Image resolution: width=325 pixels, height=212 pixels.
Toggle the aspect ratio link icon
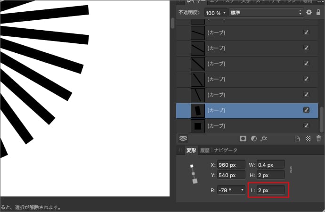click(x=291, y=170)
